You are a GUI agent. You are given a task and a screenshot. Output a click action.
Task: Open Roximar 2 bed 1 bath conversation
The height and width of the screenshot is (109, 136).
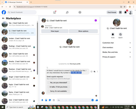coord(18,70)
